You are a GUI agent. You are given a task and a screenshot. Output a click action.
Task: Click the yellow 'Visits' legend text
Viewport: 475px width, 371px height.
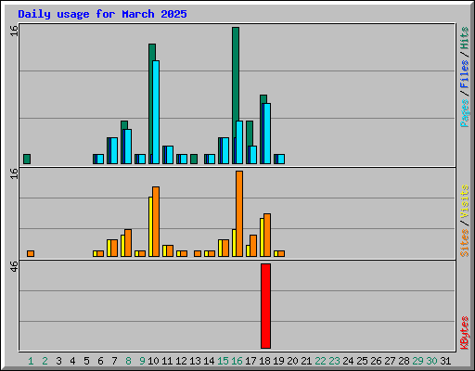point(465,201)
